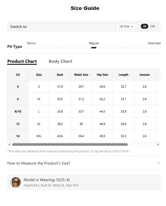Click the Bust column header
This screenshot has height=206, width=166.
pyautogui.click(x=60, y=75)
